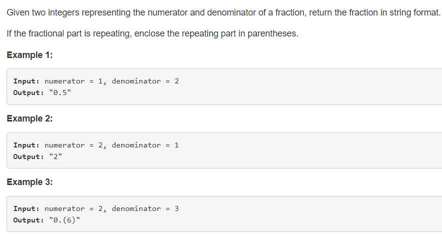Click the sentence starting "Given two integers"
Screen dimensions: 442x237
point(223,12)
